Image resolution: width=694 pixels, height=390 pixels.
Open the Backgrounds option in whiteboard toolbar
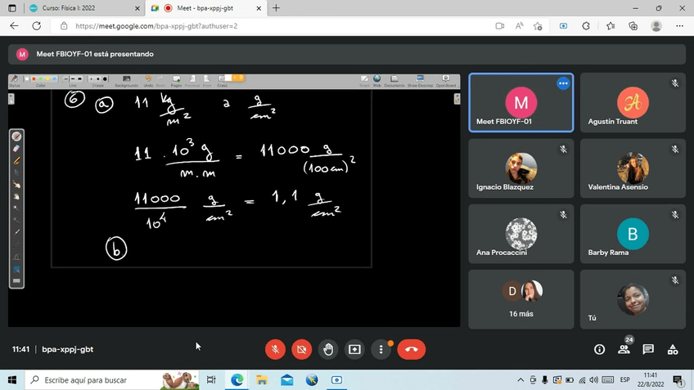127,81
